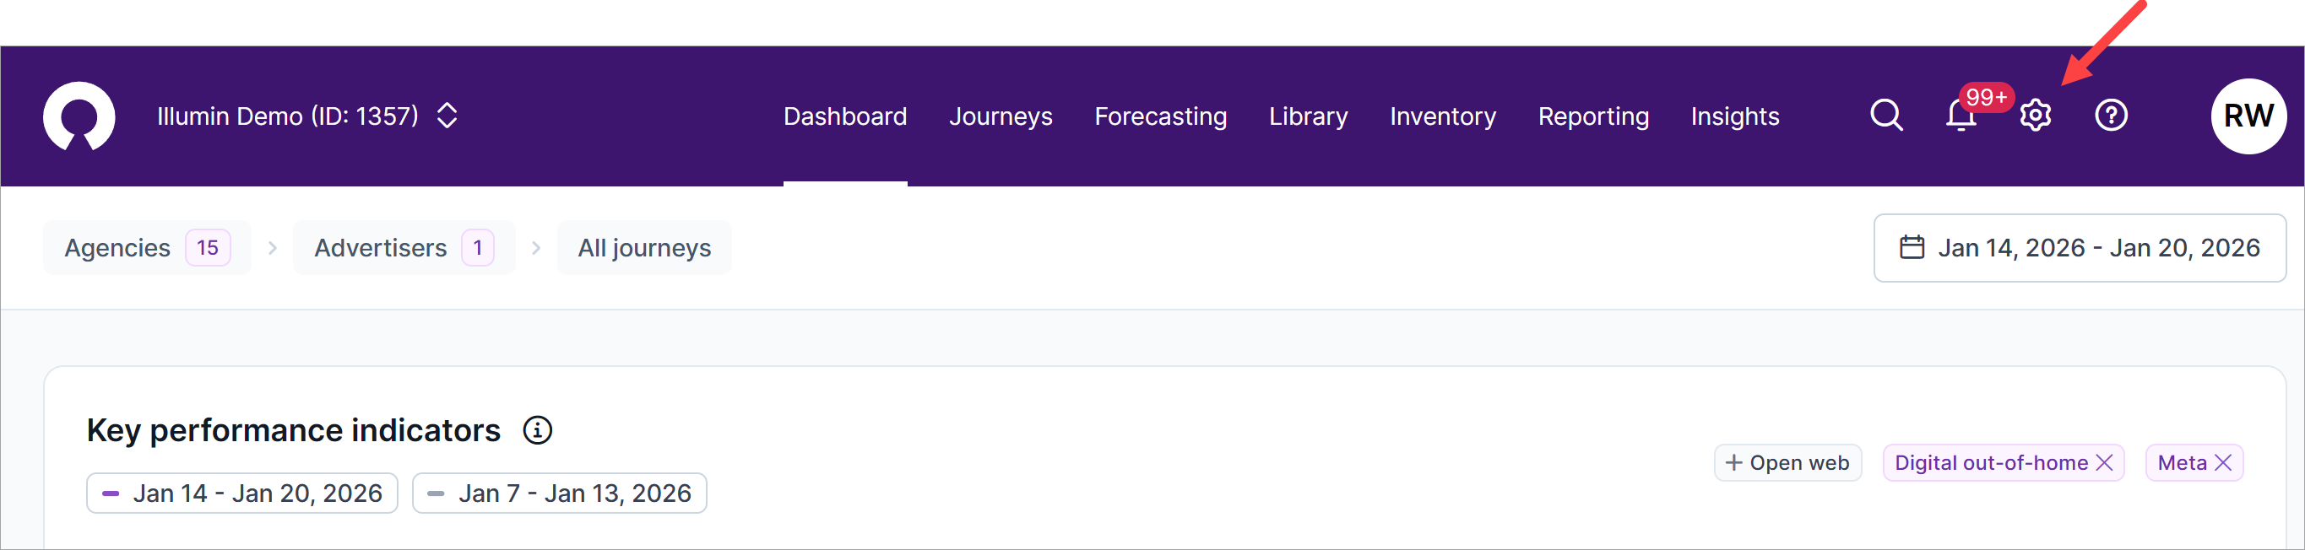This screenshot has width=2305, height=550.
Task: Click the Jan 7 - Jan 13 comparison period
Action: pos(559,493)
